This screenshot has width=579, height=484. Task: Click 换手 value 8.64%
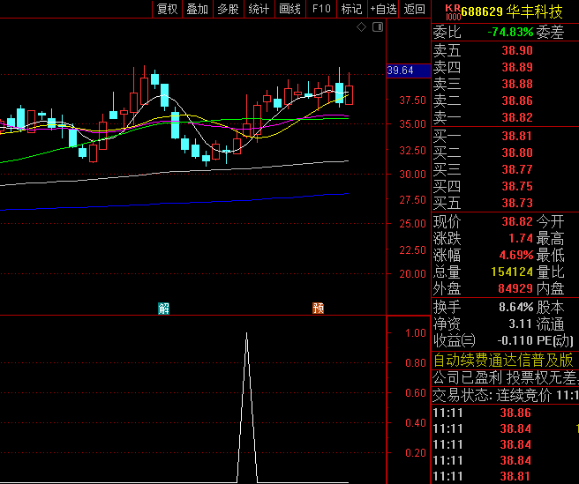point(516,308)
